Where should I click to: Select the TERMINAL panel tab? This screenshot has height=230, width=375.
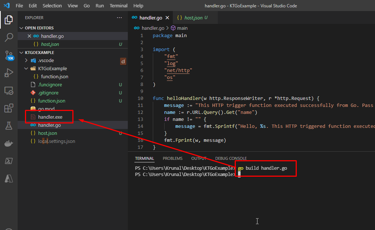tap(144, 158)
